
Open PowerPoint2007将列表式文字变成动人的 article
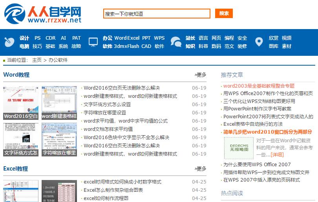click(x=268, y=117)
